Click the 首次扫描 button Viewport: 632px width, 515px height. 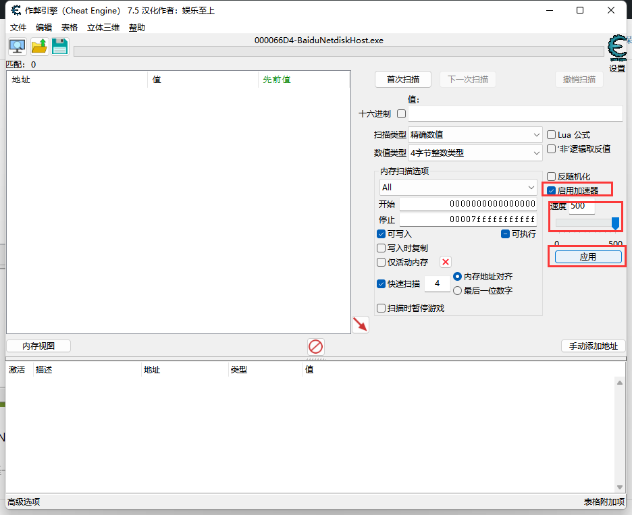click(x=402, y=80)
